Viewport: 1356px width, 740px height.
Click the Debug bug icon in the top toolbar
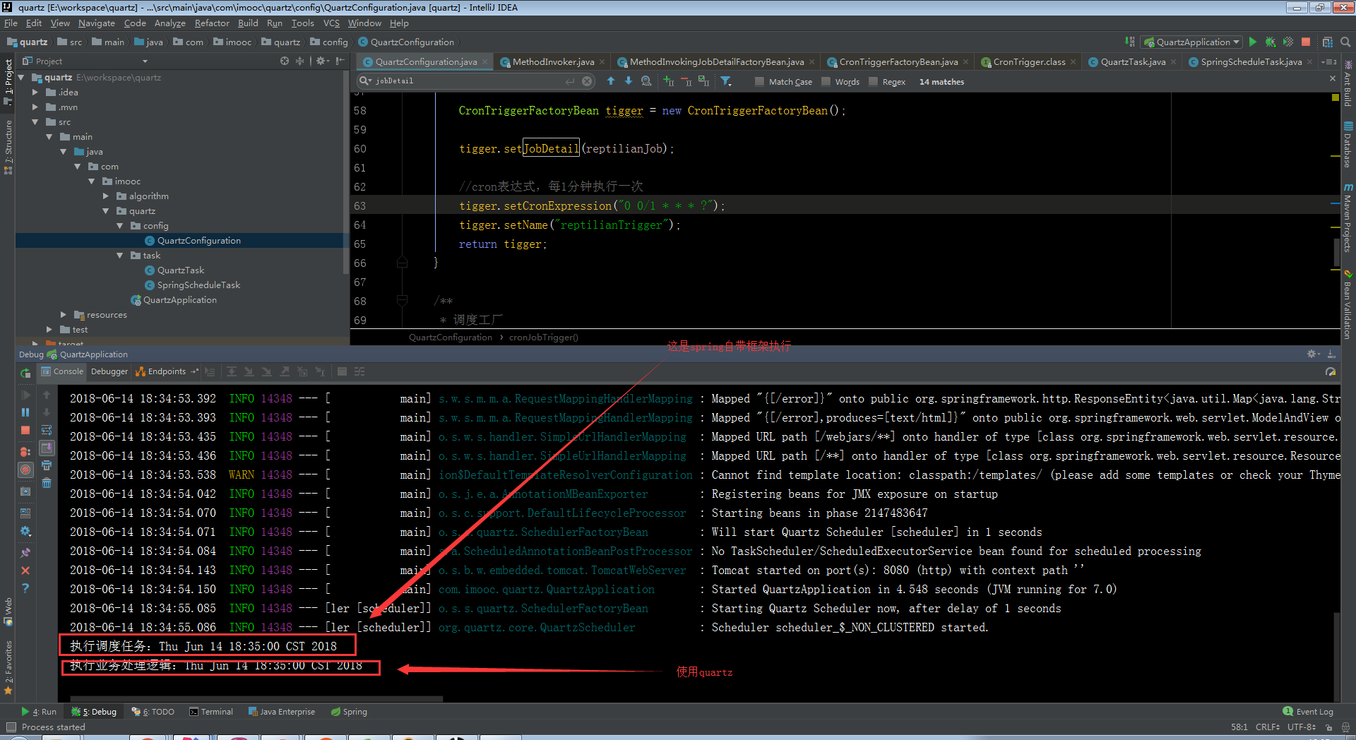point(1271,42)
